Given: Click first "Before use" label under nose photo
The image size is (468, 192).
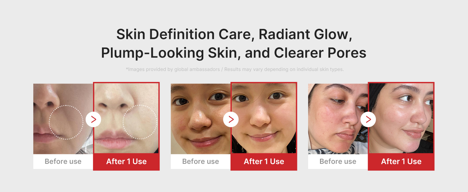Looking at the screenshot, I should pos(63,162).
